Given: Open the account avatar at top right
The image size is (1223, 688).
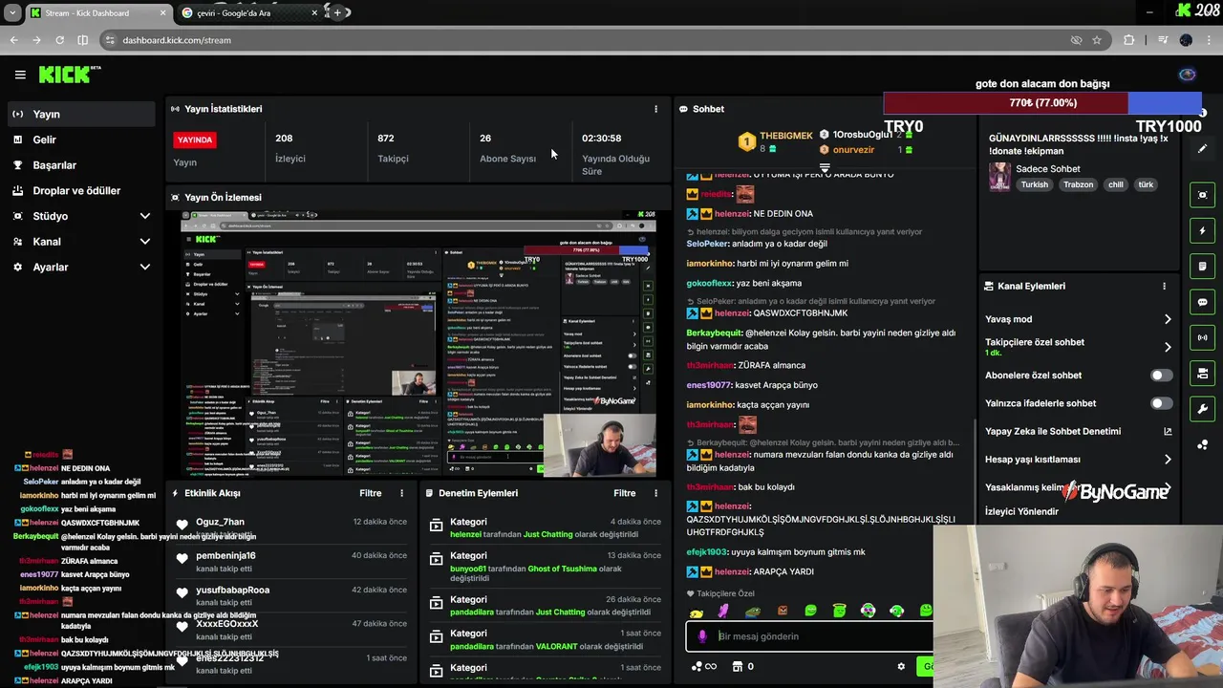Looking at the screenshot, I should point(1188,75).
